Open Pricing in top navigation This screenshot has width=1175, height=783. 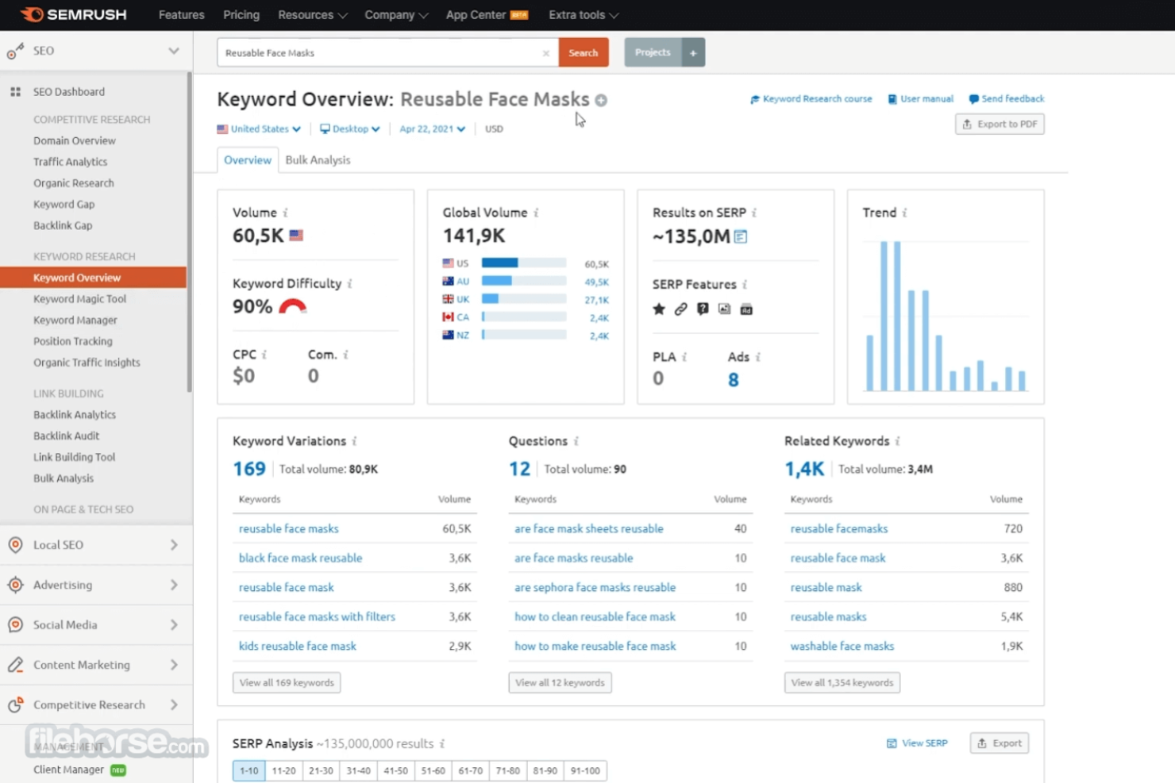tap(241, 15)
